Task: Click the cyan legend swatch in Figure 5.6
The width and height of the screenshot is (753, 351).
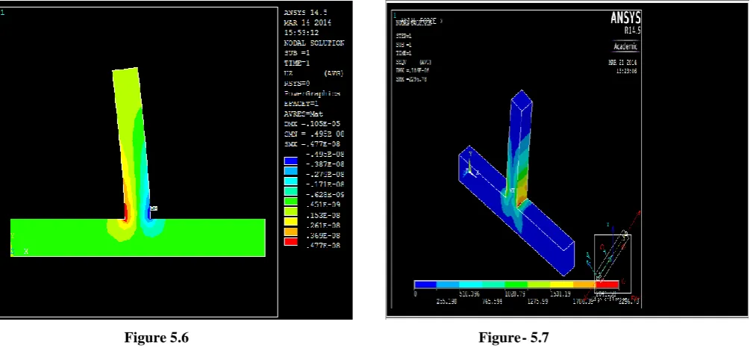Action: click(x=291, y=181)
